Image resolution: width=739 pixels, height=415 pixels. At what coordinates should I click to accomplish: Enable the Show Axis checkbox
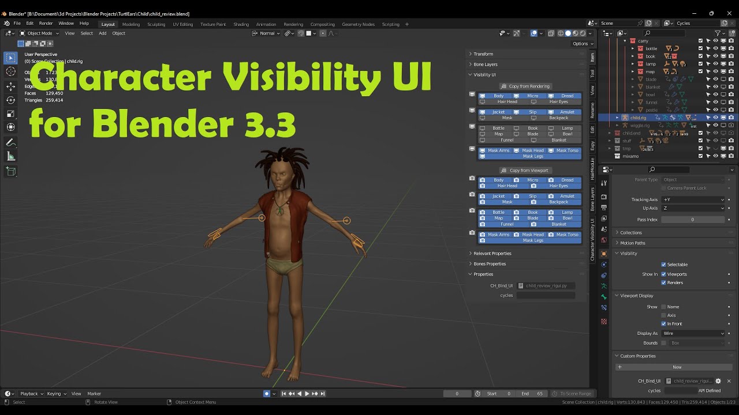(663, 315)
